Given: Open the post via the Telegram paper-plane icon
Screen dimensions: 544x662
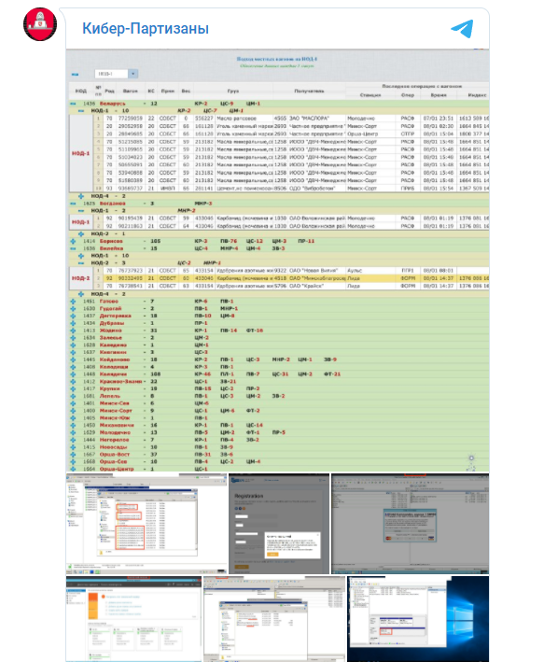Looking at the screenshot, I should click(x=462, y=28).
